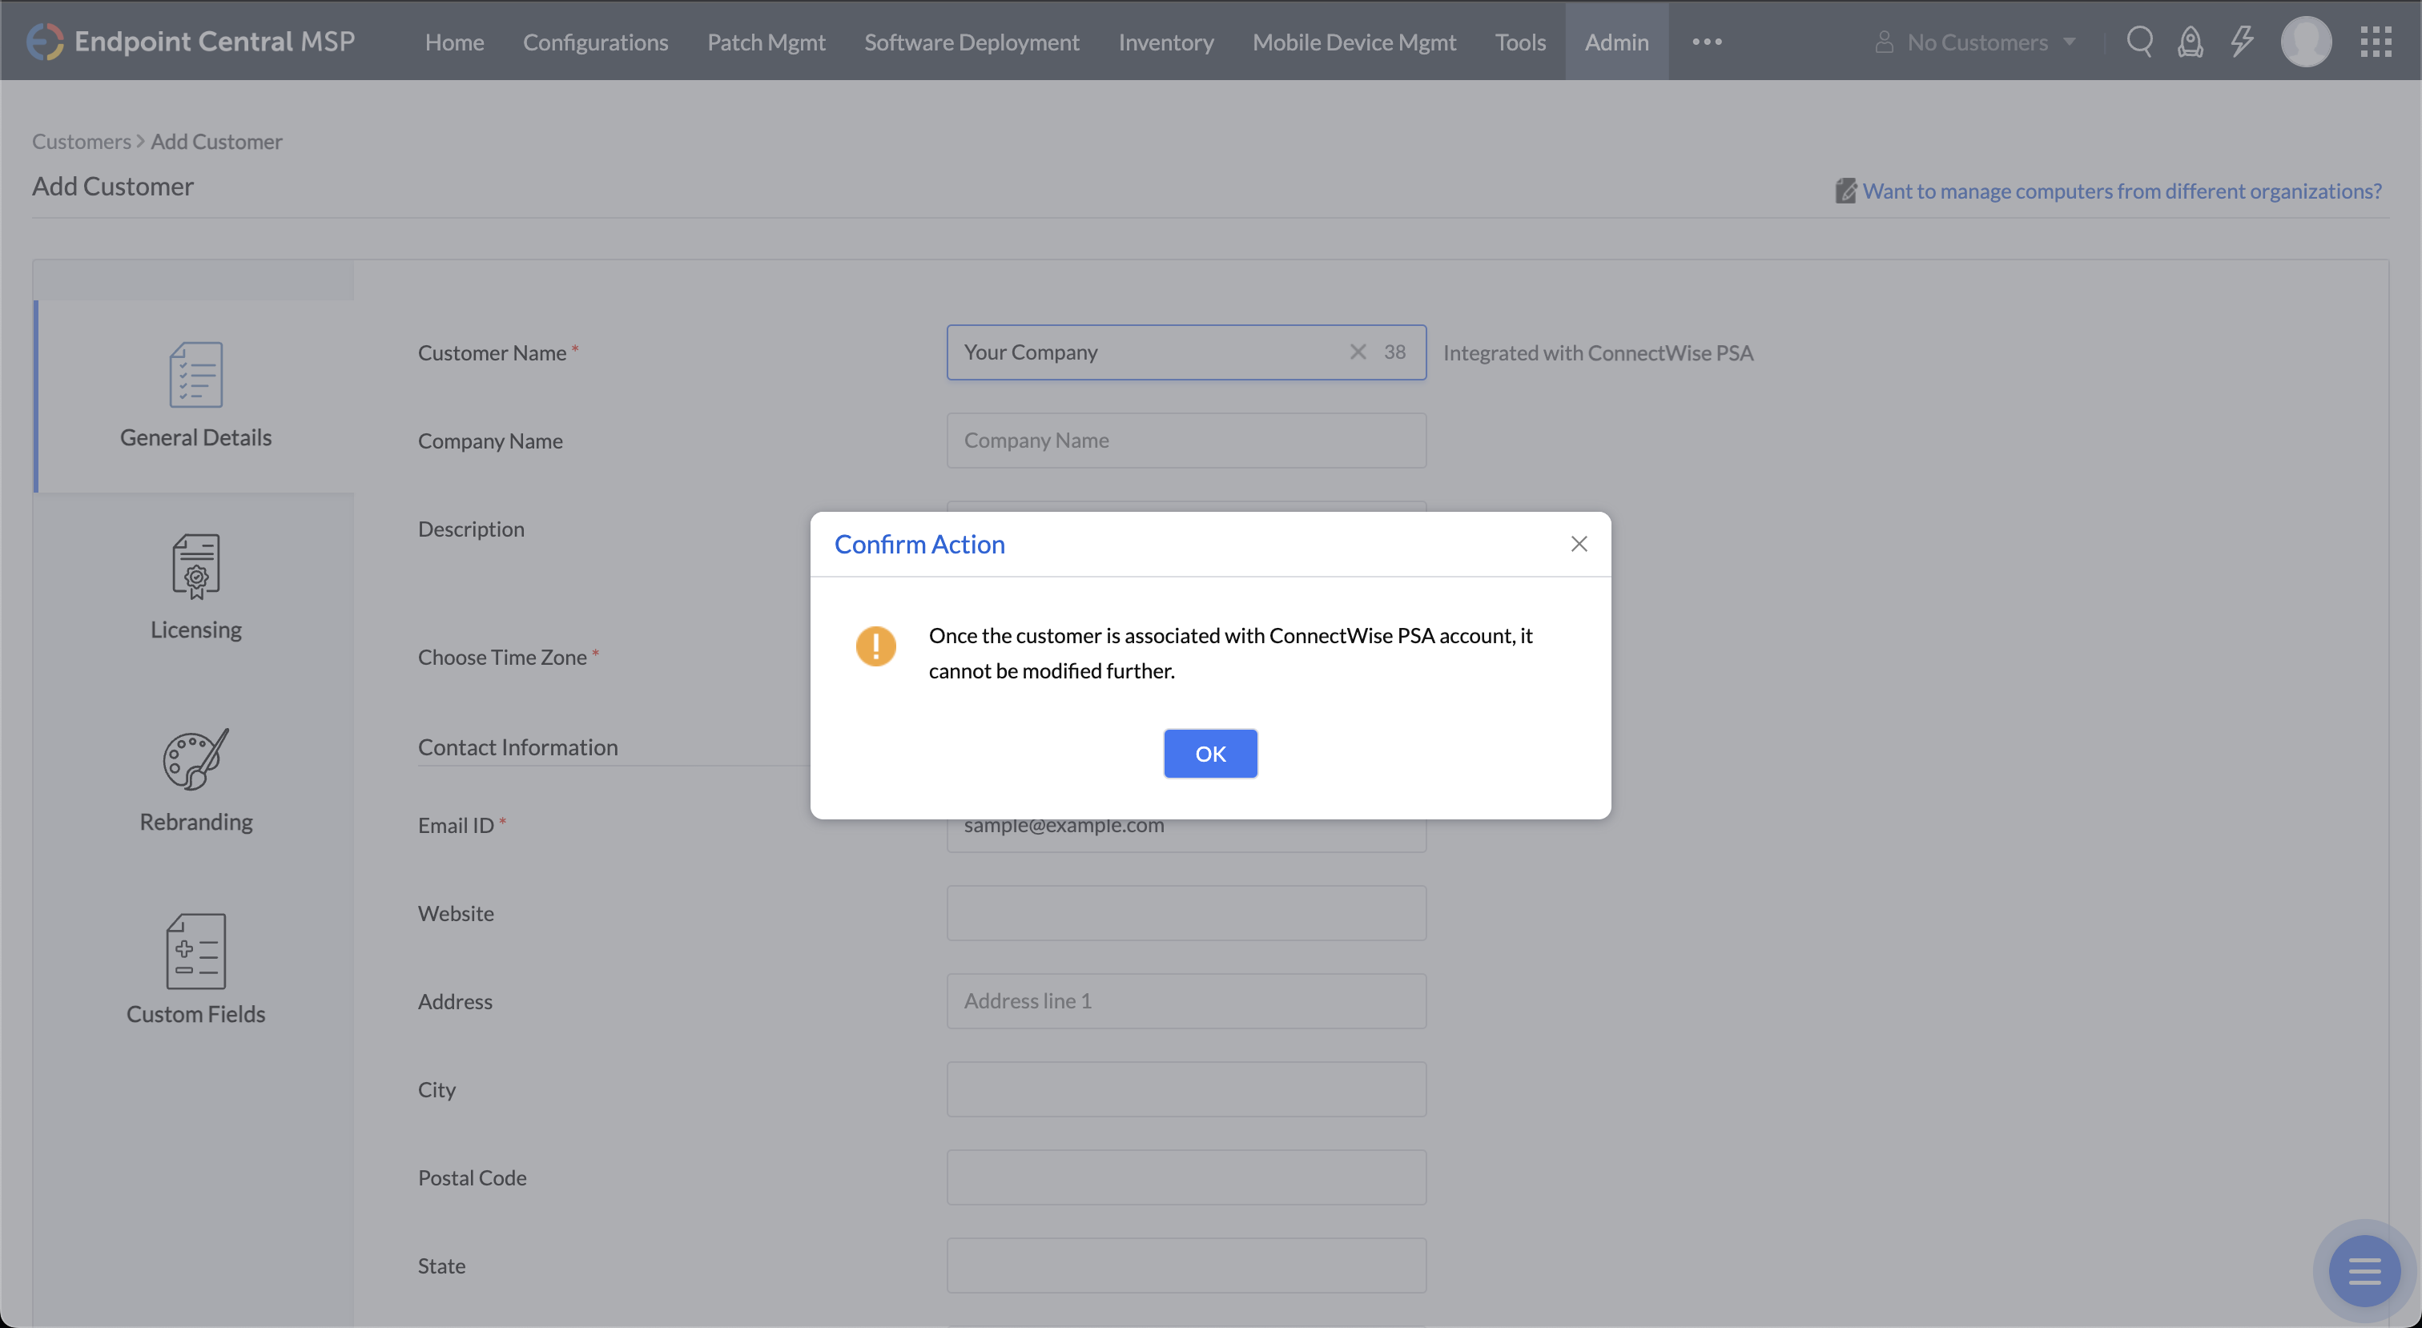Open the search magnifier icon
The image size is (2422, 1328).
[2139, 42]
